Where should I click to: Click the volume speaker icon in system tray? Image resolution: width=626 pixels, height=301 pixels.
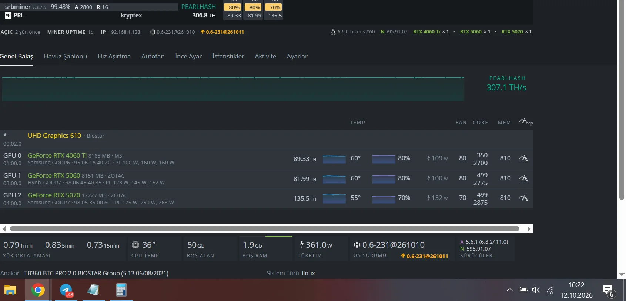536,290
